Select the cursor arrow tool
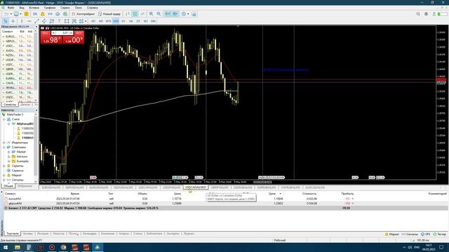449x252 pixels. click(5, 21)
